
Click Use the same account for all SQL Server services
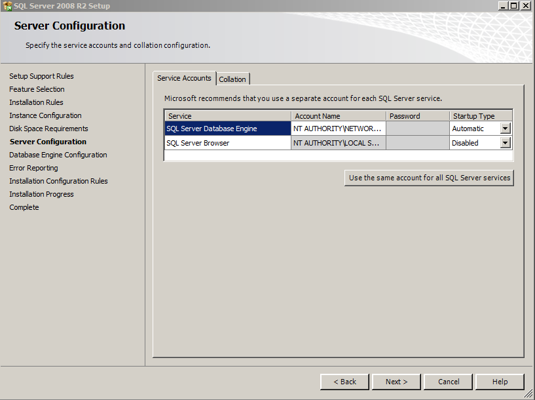(x=429, y=178)
